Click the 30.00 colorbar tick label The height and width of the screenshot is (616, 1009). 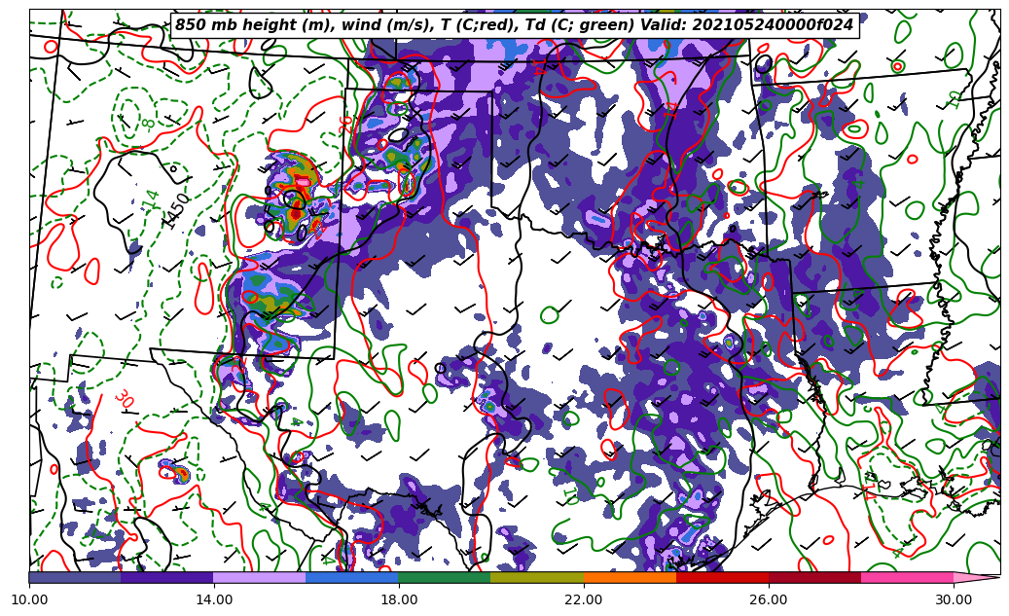click(953, 599)
